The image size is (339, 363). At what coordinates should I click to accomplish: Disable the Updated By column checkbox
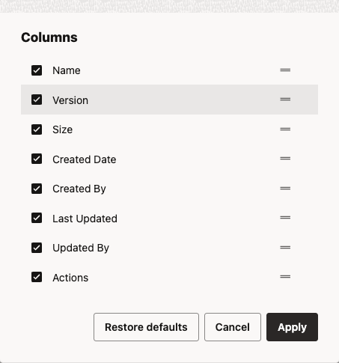point(37,248)
